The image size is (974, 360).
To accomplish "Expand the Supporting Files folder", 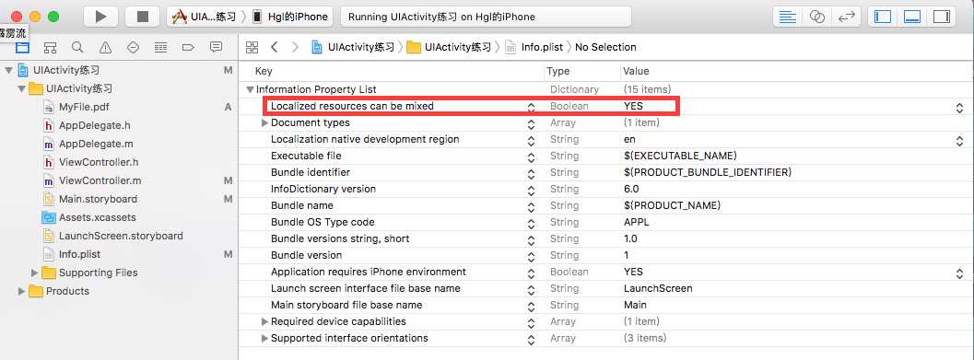I will pyautogui.click(x=35, y=273).
